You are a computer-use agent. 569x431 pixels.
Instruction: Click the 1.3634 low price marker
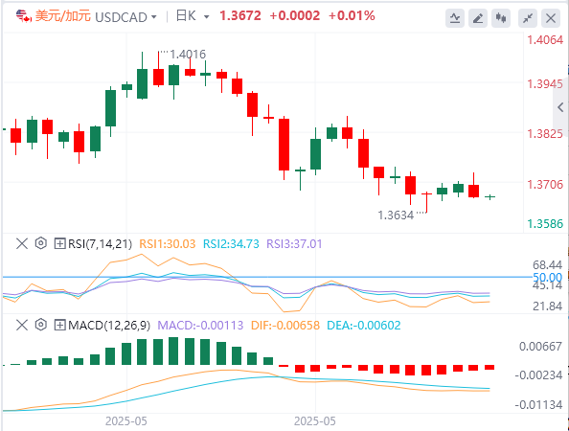tap(396, 215)
